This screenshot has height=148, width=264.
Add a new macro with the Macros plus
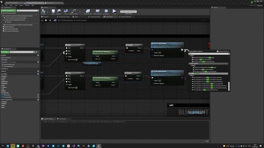pos(38,71)
